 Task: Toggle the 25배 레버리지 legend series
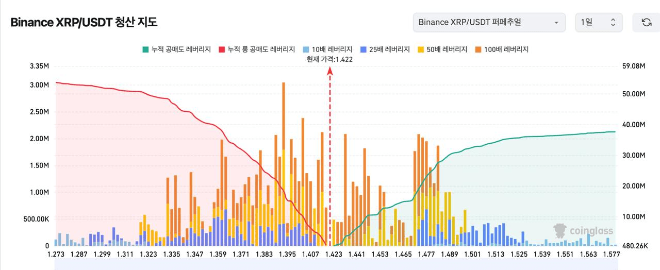pyautogui.click(x=385, y=49)
